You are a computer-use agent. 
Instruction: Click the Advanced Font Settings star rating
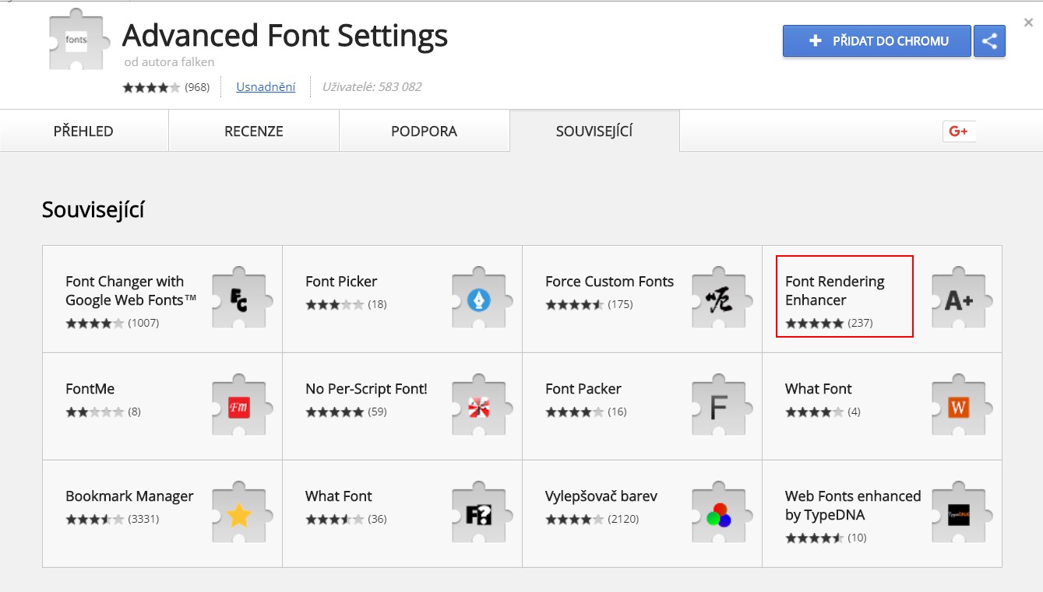click(x=151, y=87)
